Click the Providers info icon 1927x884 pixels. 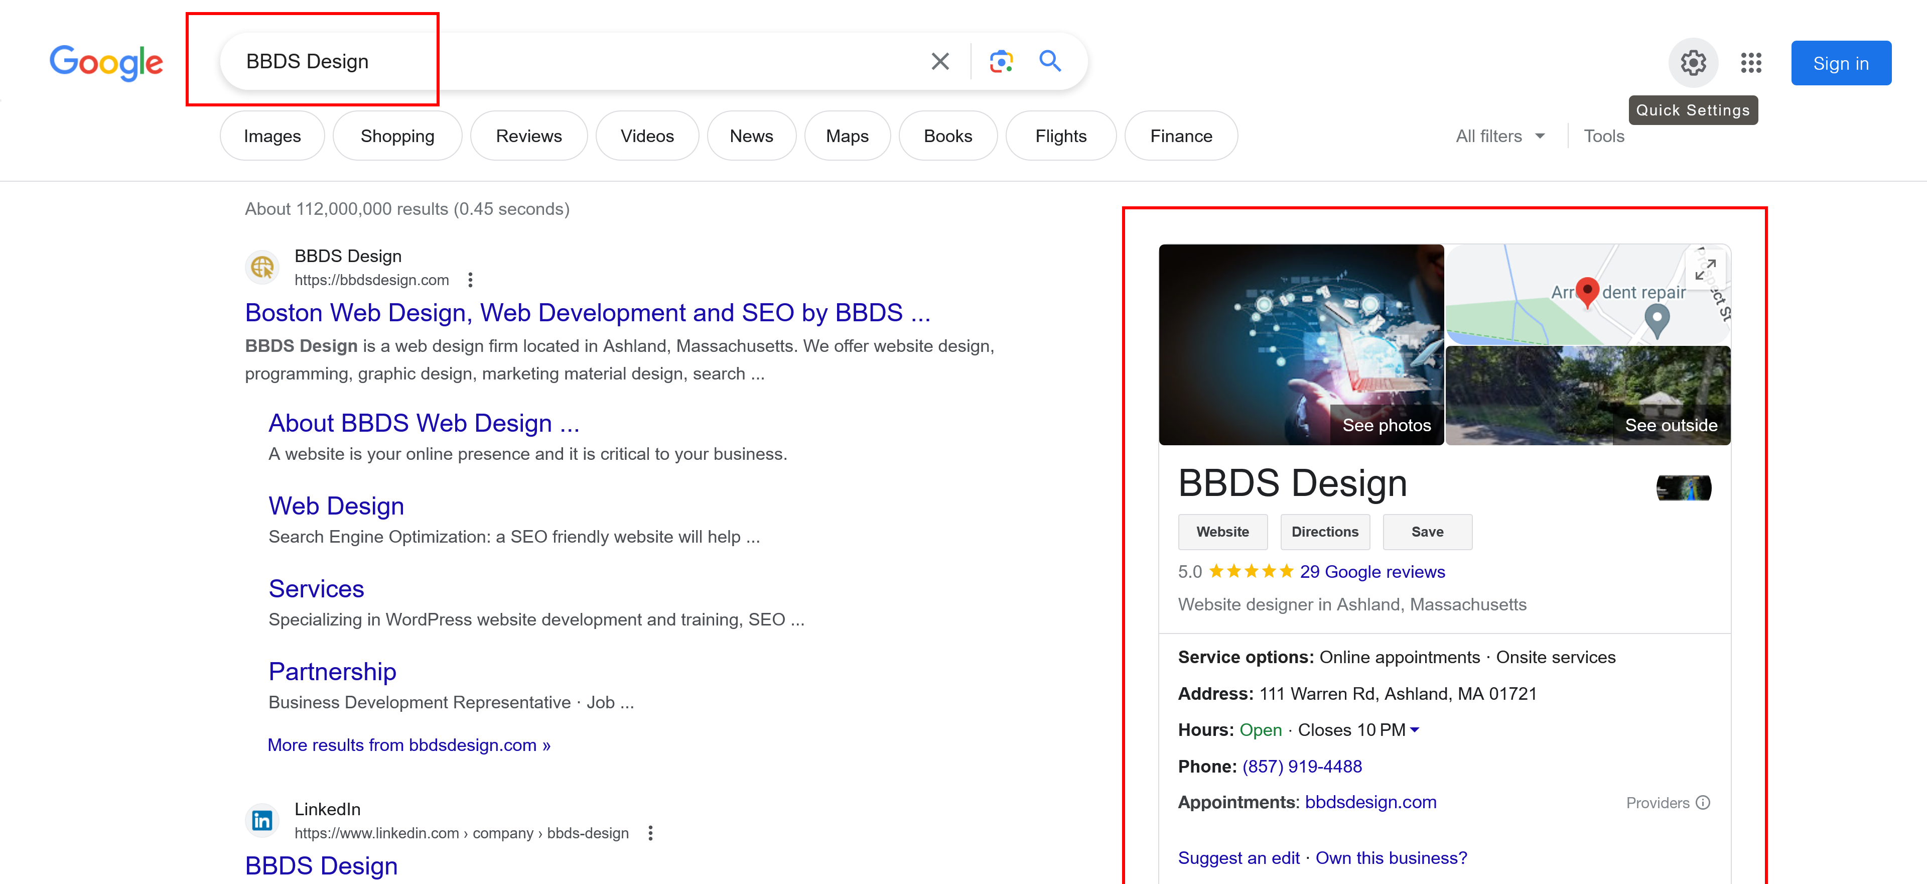click(x=1703, y=803)
